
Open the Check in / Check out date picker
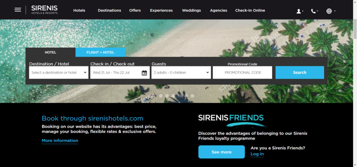click(120, 73)
